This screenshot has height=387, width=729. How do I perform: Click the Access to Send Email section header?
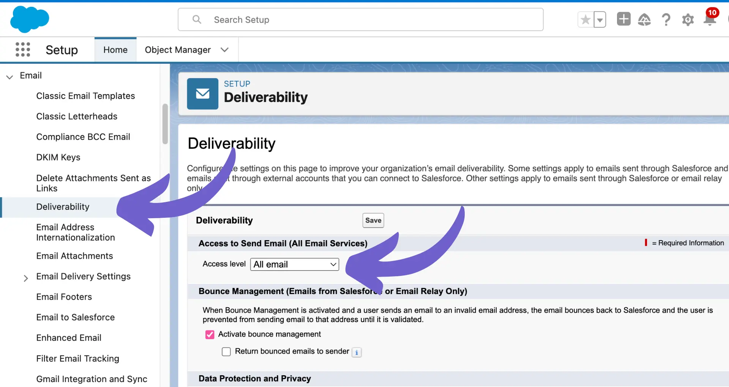tap(283, 243)
